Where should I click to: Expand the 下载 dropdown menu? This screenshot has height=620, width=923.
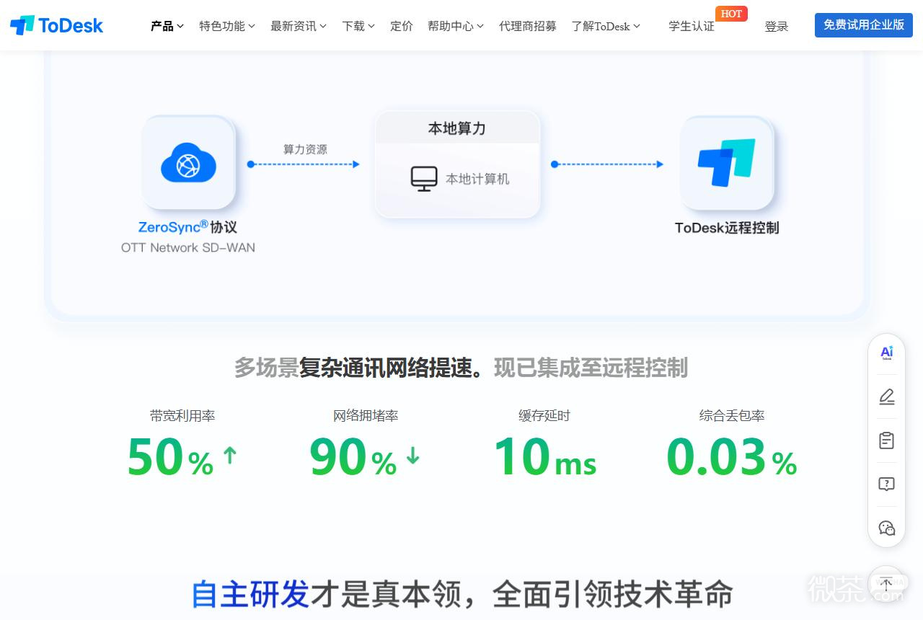coord(358,26)
